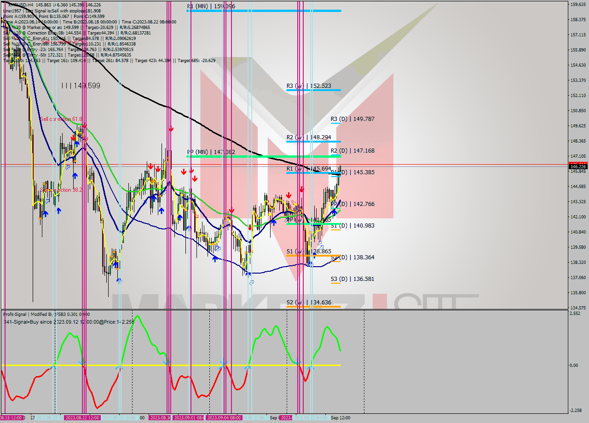Click the R2 (D) 147.168 label
Viewport: 589px width, 423px height.
352,151
